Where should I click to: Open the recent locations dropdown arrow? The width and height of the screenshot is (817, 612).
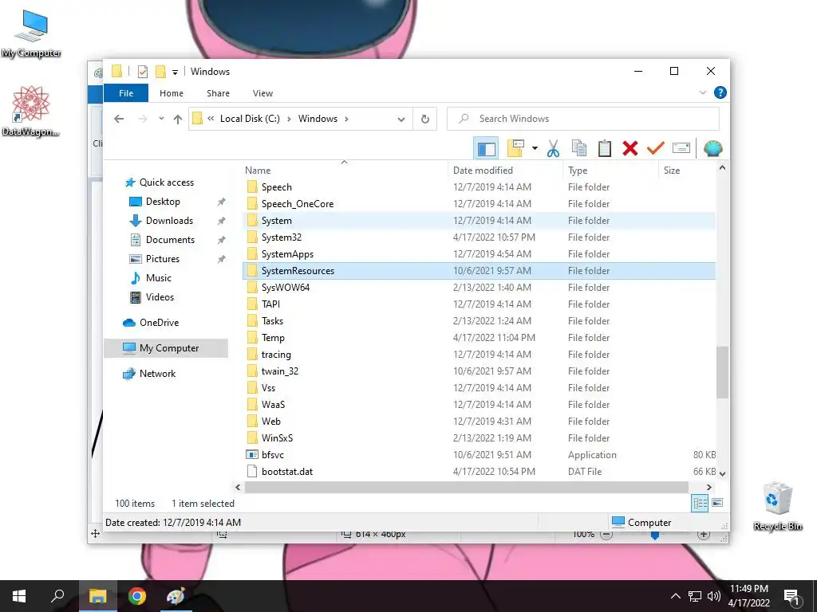click(161, 119)
